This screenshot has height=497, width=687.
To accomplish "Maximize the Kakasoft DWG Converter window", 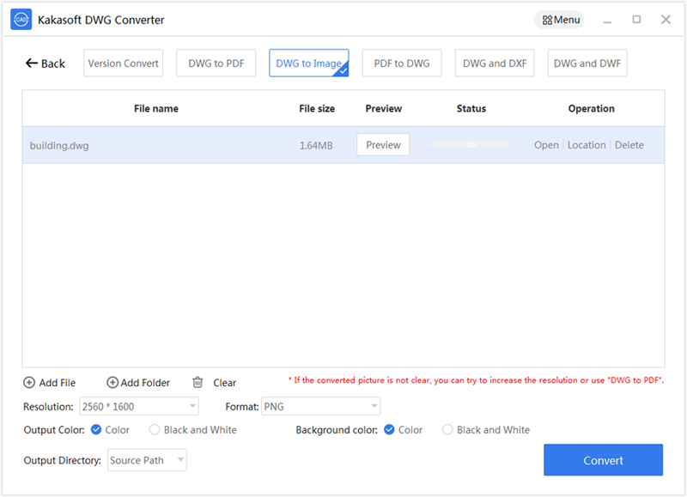I will (x=636, y=19).
